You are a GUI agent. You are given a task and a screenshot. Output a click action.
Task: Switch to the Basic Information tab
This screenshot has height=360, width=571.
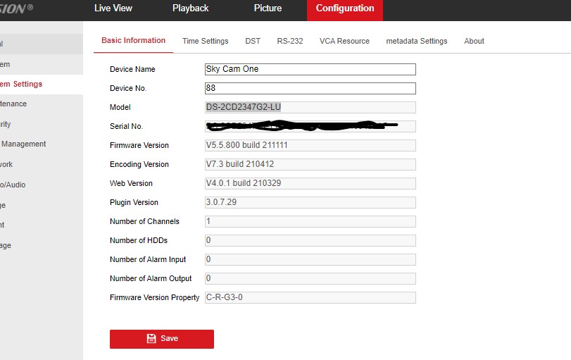133,41
